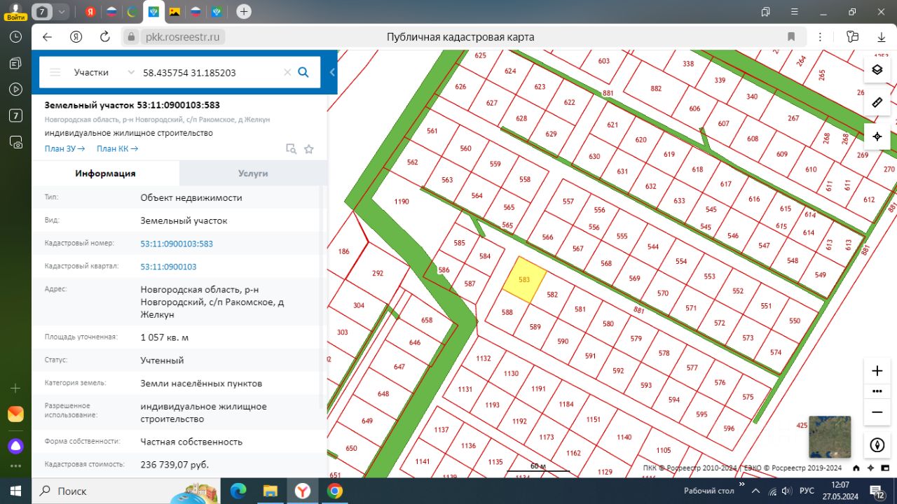Screen dimensions: 897x504
Task: Open Windows Start menu
Action: point(16,491)
